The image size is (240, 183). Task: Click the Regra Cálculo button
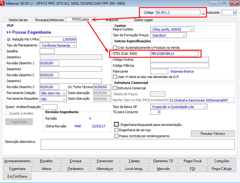pyautogui.click(x=222, y=169)
